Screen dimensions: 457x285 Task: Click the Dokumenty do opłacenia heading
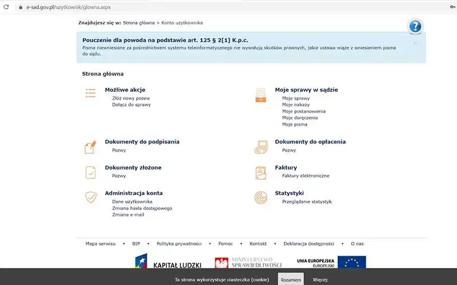click(x=310, y=141)
